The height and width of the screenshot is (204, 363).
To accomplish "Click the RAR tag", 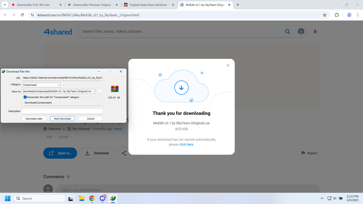I will [49, 137].
